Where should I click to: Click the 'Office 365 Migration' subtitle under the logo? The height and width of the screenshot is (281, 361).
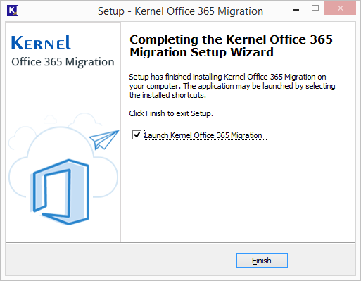[x=63, y=62]
